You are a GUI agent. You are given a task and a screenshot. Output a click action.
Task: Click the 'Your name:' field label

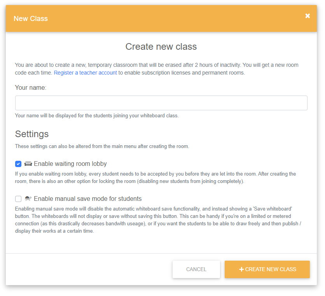click(31, 88)
